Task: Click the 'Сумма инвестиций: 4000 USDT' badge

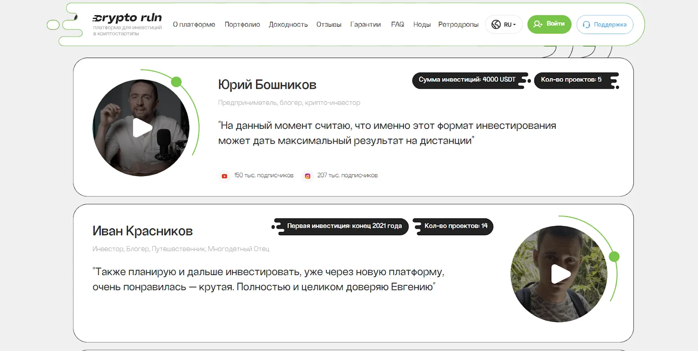Action: [x=471, y=80]
